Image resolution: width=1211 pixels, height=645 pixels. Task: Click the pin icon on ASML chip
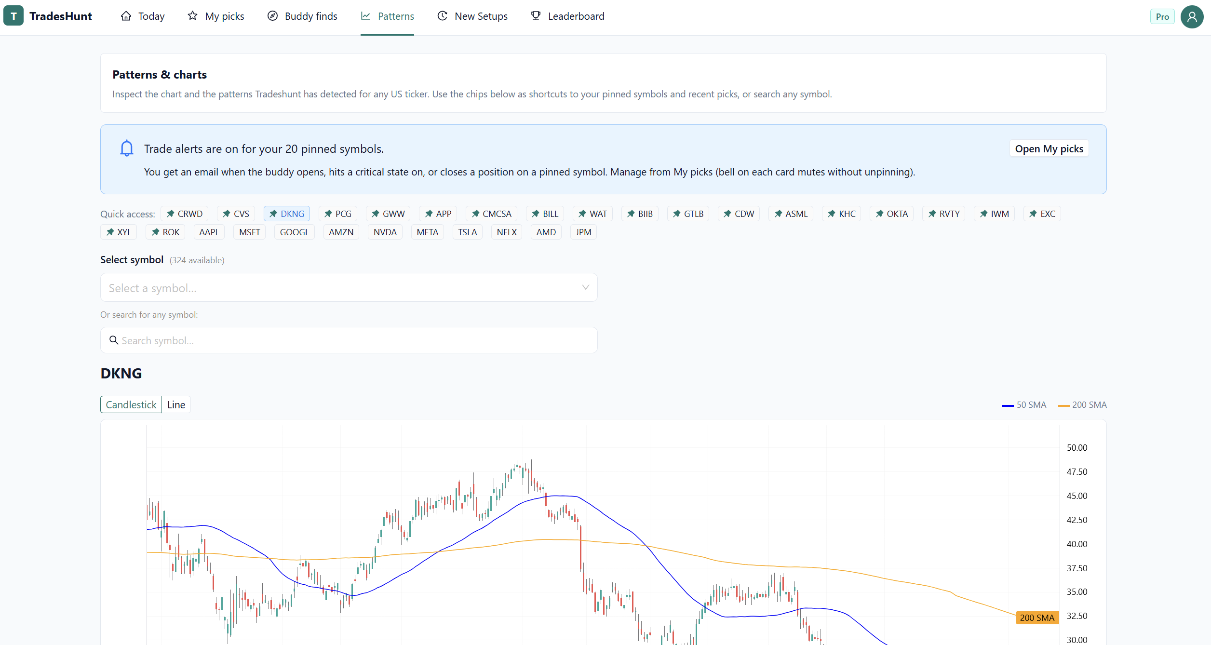point(779,214)
